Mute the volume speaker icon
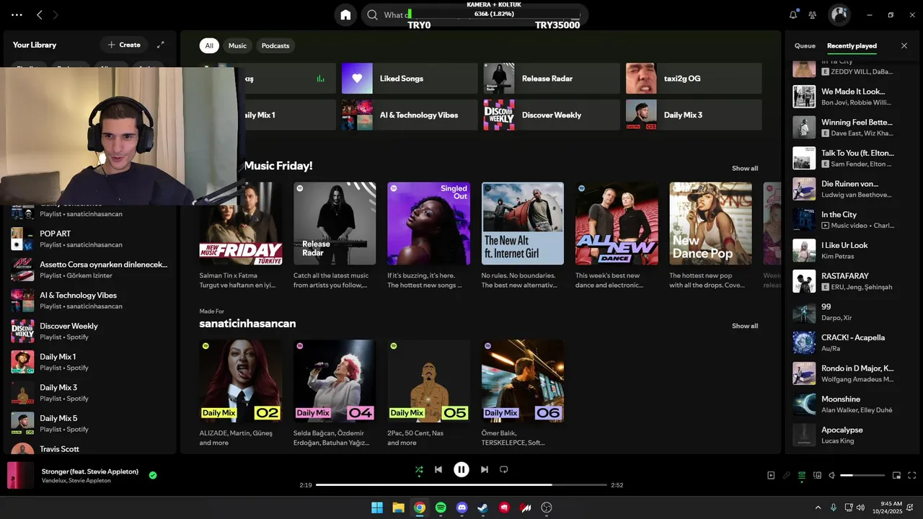This screenshot has width=923, height=519. point(832,475)
